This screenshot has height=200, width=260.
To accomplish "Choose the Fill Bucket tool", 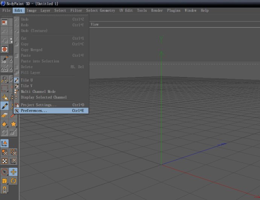I will (5, 124).
